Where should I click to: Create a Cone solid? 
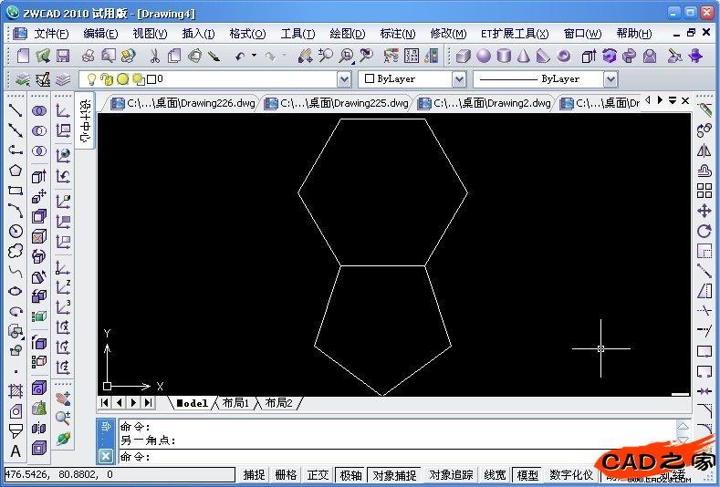524,56
